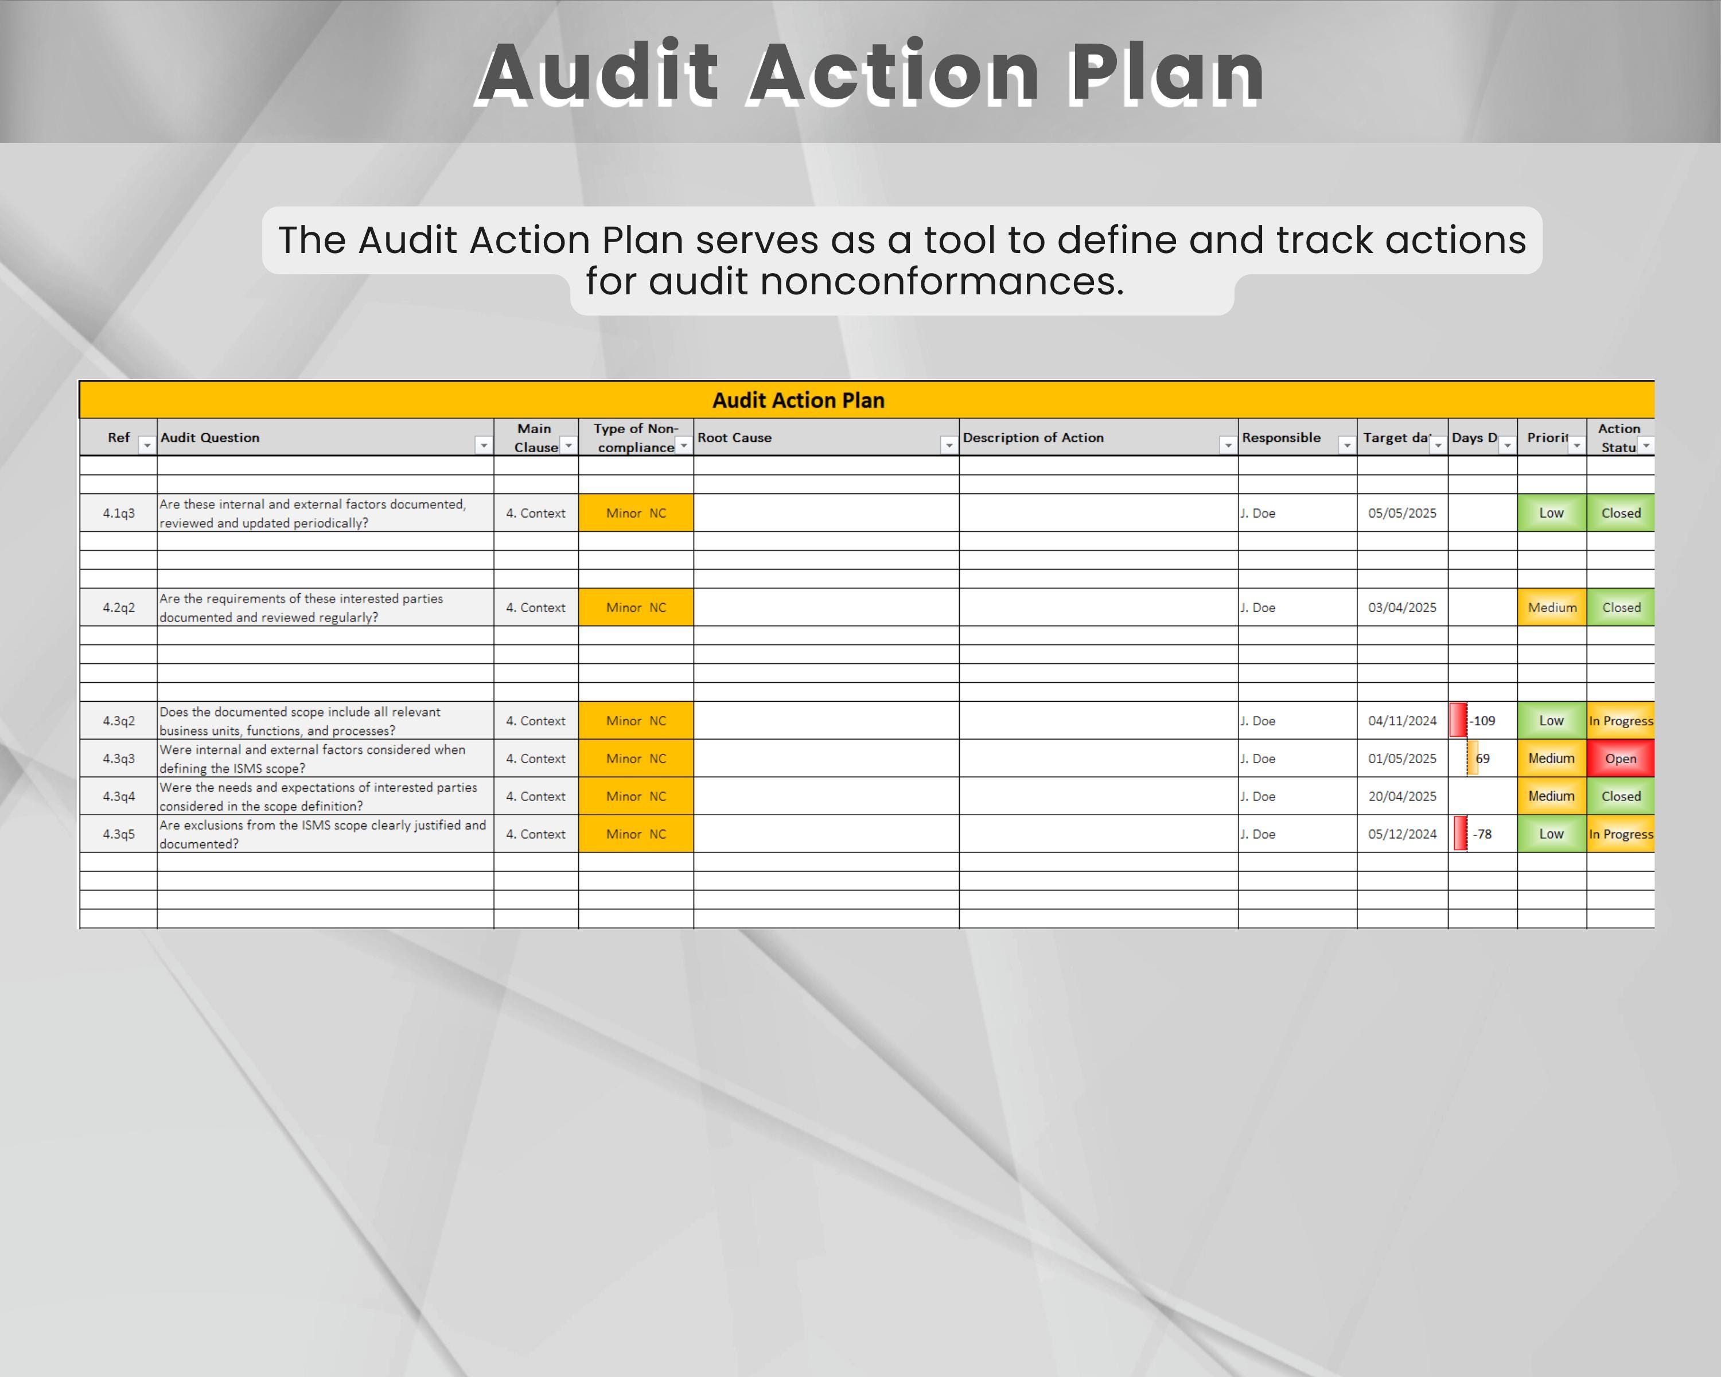Viewport: 1721px width, 1377px height.
Task: Select the Closed status cell for 4.2q2
Action: click(1621, 608)
